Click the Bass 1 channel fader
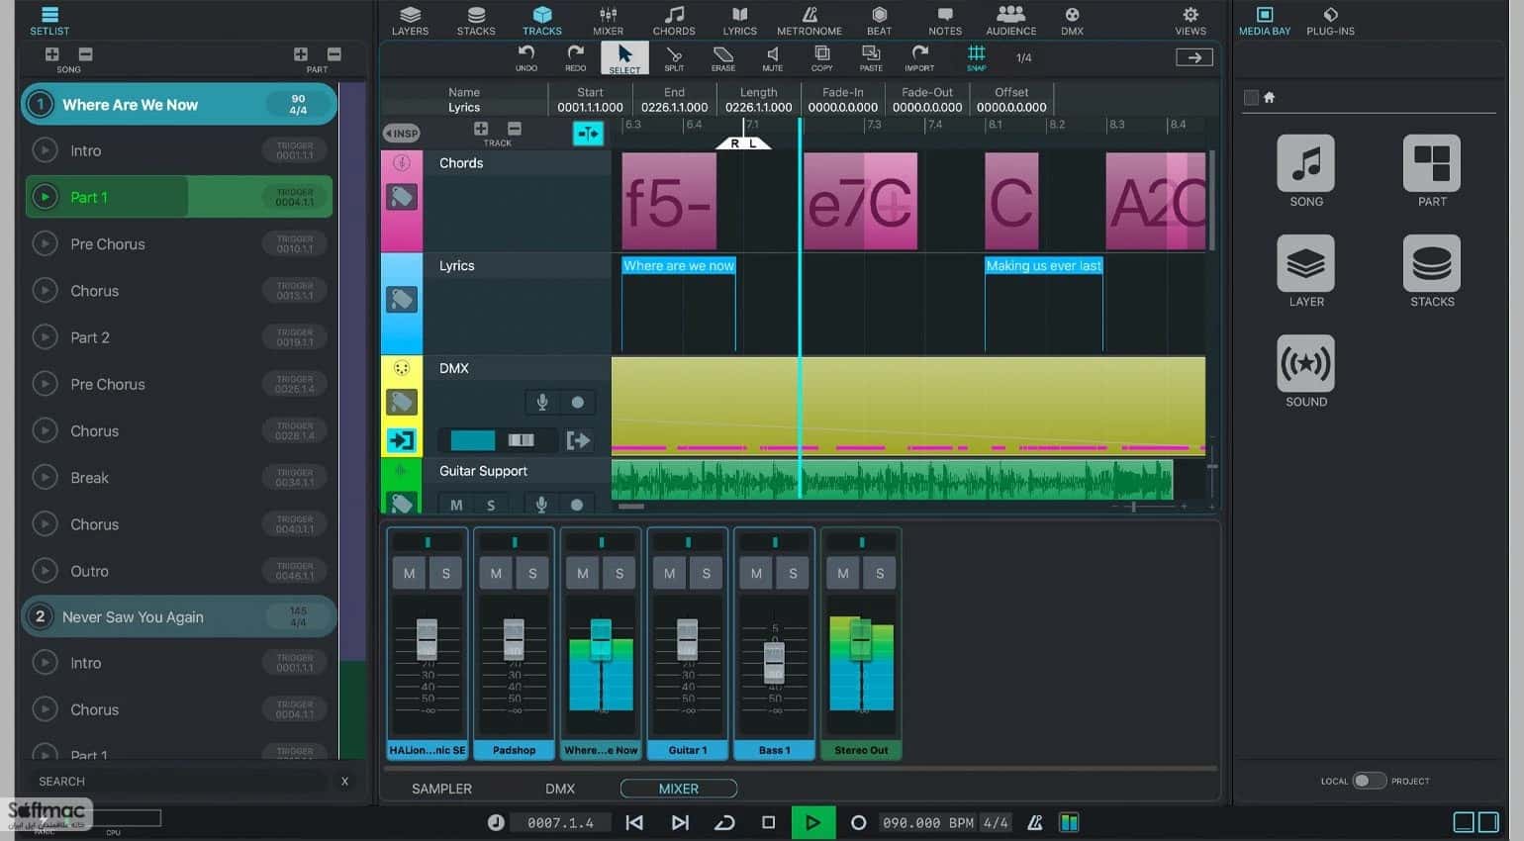 pyautogui.click(x=775, y=662)
